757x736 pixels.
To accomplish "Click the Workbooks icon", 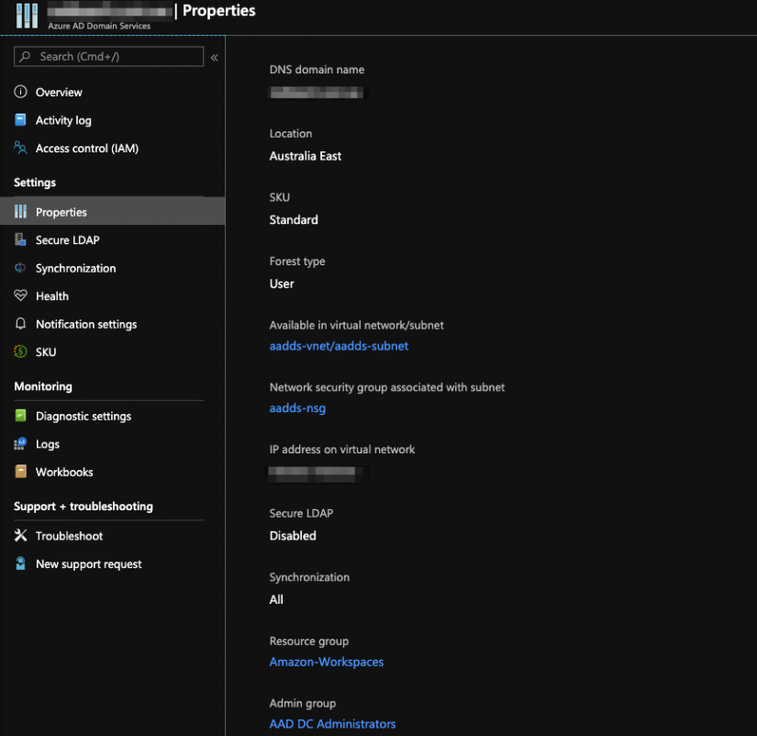I will point(20,472).
